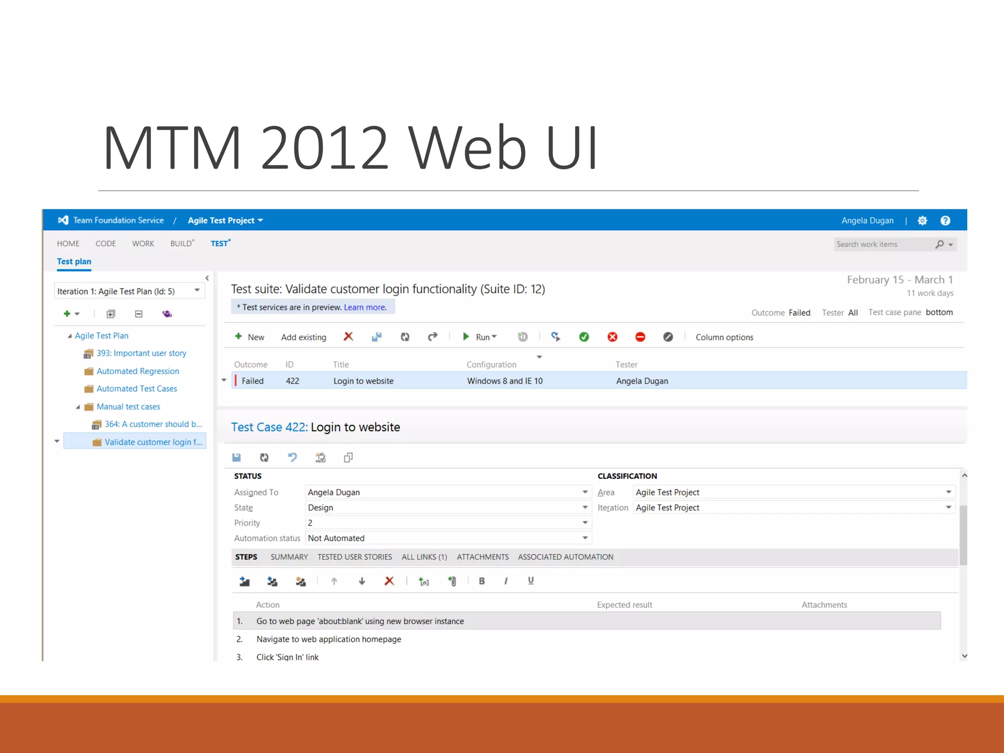Screen dimensions: 1004x753
Task: Switch to the ATTACHMENTS tab
Action: point(483,557)
